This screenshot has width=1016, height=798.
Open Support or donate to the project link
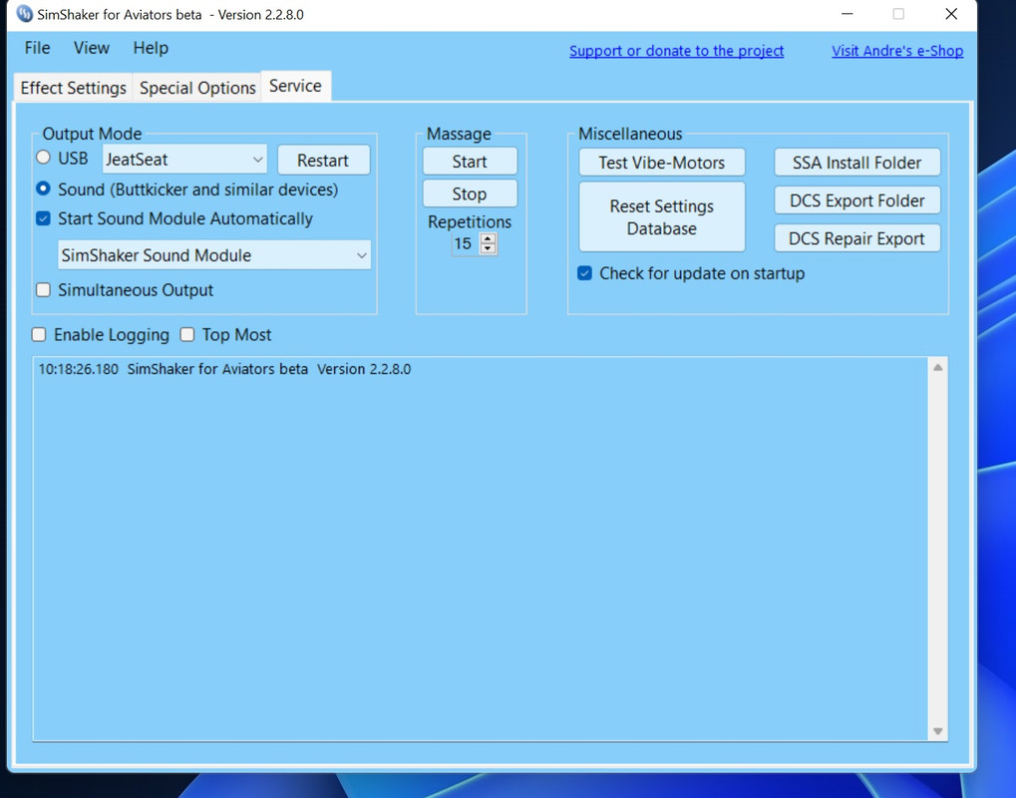[676, 51]
